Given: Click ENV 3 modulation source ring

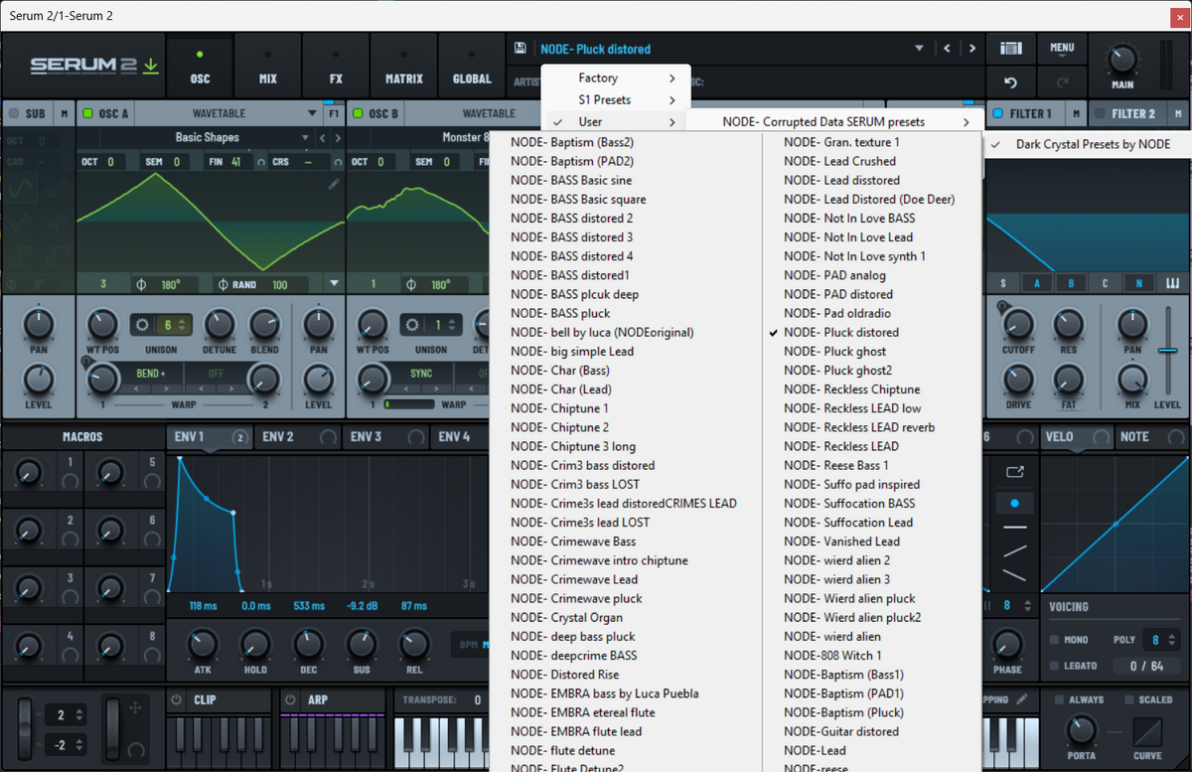Looking at the screenshot, I should coord(415,437).
